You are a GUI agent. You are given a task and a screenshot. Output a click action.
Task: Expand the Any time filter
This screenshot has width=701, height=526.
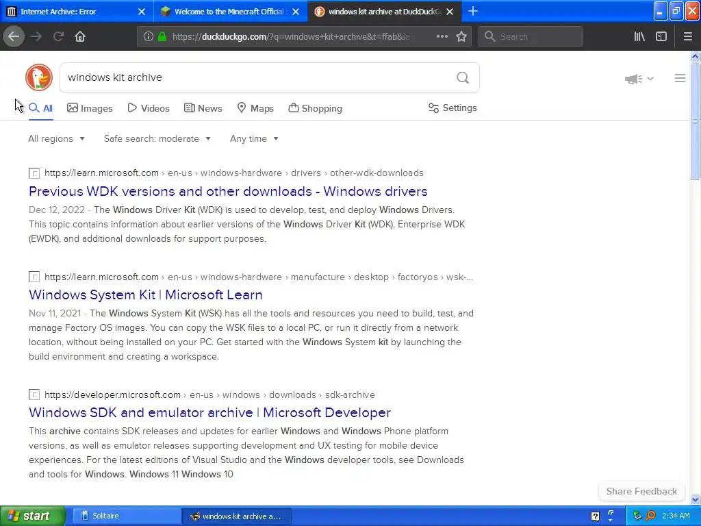tap(254, 138)
